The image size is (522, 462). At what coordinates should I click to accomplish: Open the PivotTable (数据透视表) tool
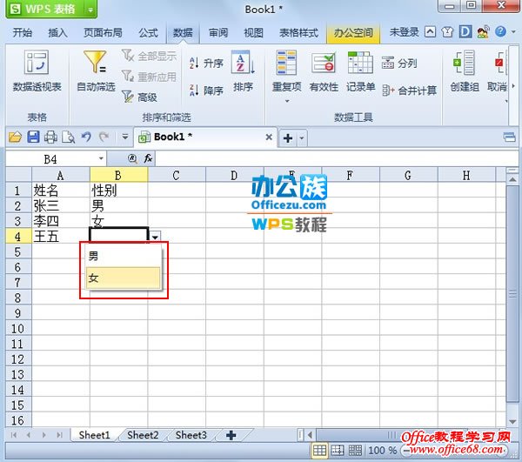(37, 70)
